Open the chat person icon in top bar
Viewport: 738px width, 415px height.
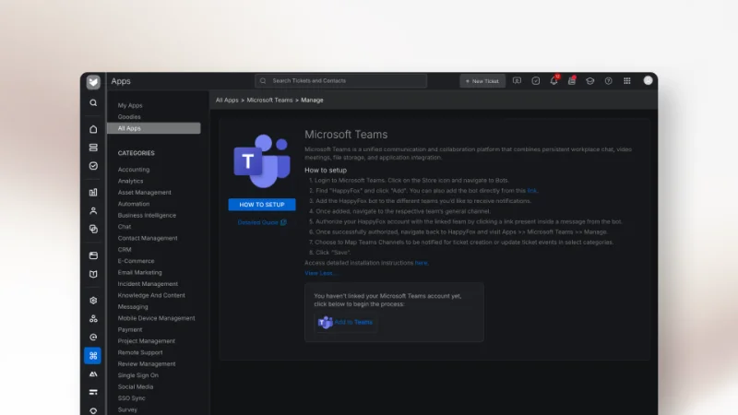point(517,81)
